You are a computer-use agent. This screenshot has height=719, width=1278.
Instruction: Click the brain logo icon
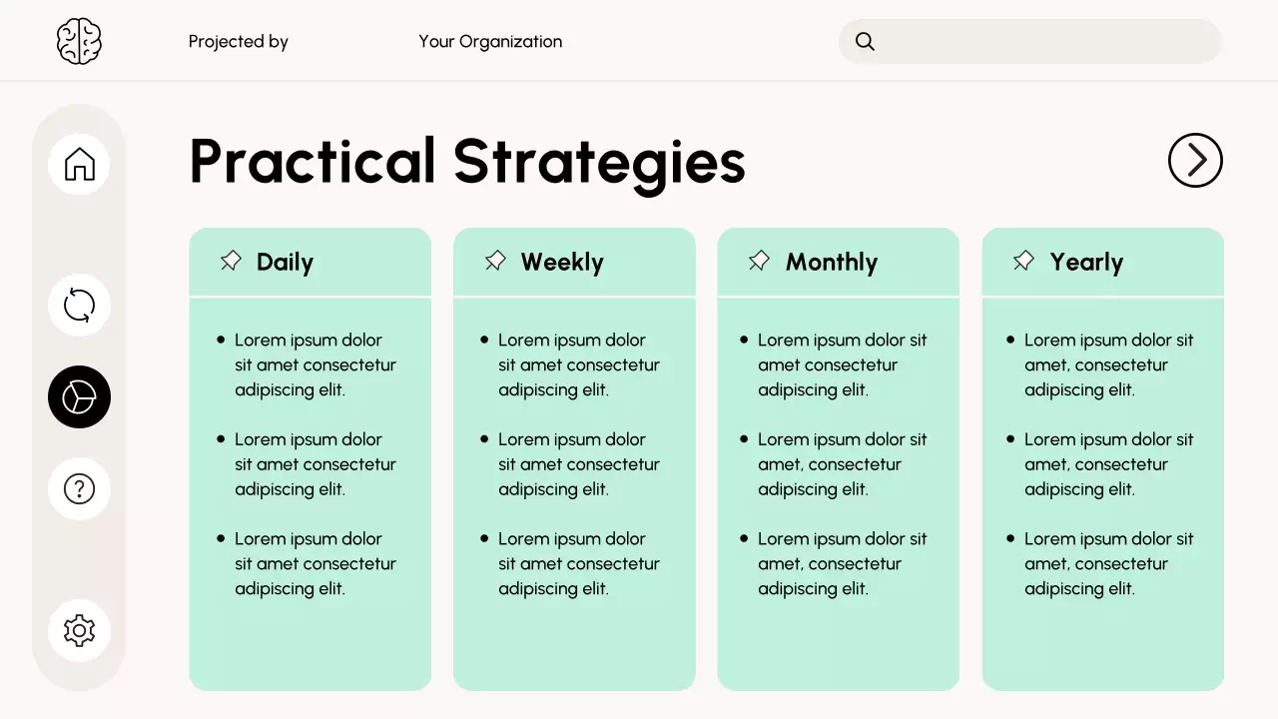[x=79, y=42]
